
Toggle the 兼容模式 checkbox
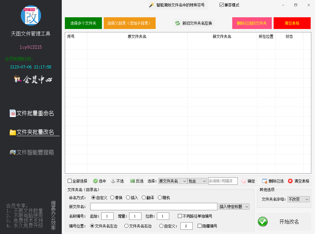pos(221,5)
